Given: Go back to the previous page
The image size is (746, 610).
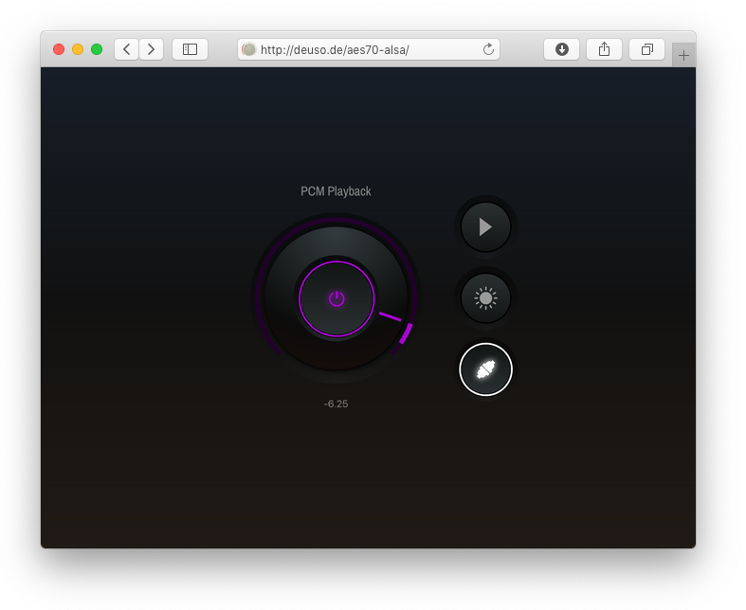Looking at the screenshot, I should 127,49.
